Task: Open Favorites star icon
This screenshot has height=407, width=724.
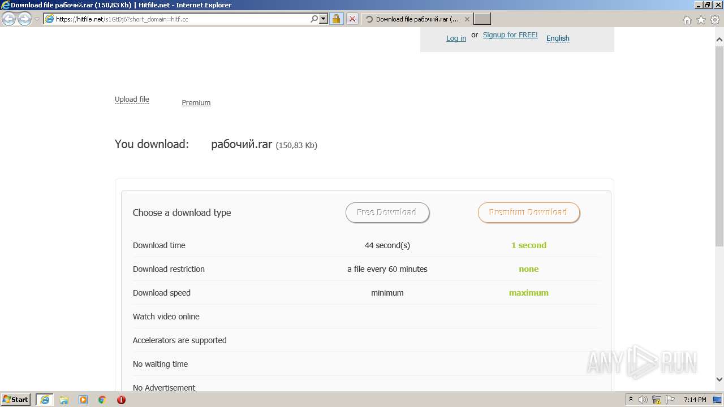Action: 701,20
